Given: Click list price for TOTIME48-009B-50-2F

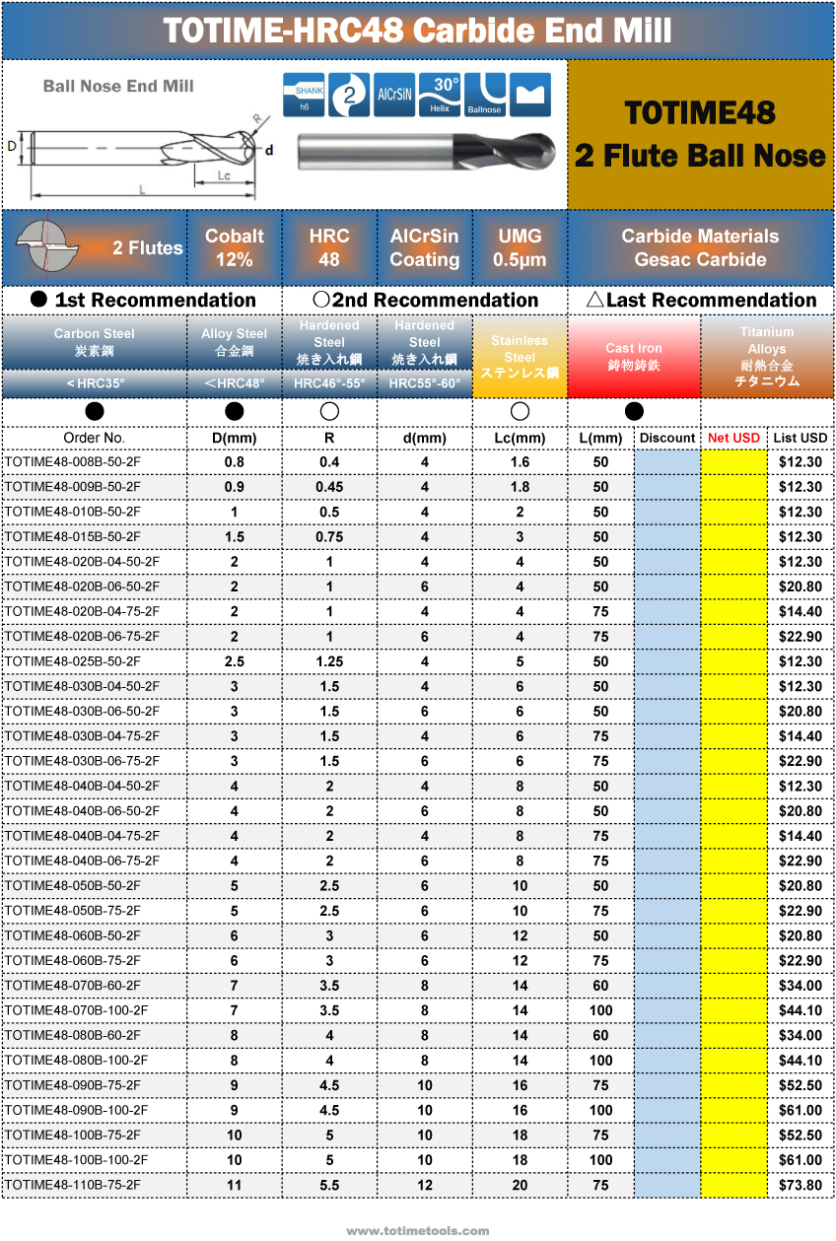Looking at the screenshot, I should 801,487.
